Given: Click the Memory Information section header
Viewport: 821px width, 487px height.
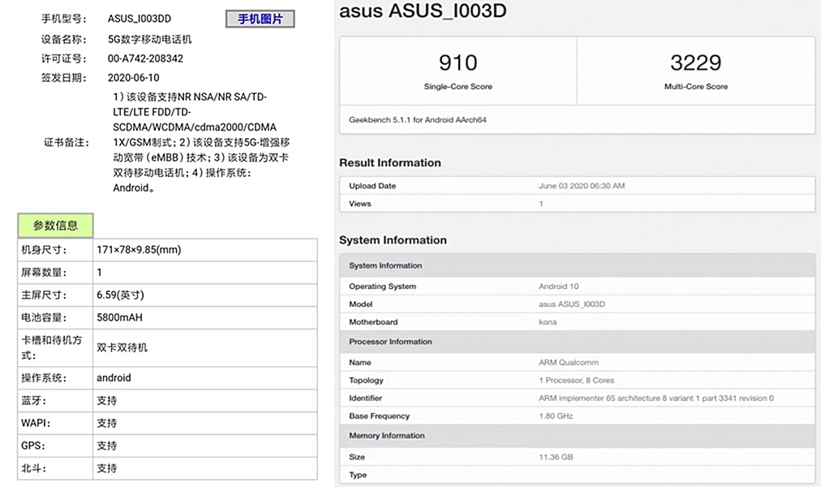Looking at the screenshot, I should (386, 436).
